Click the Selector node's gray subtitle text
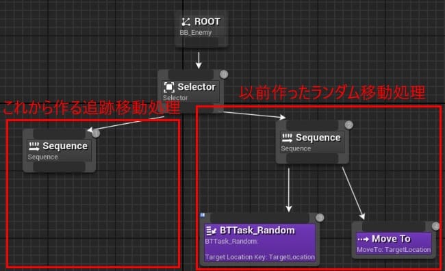 (x=175, y=98)
